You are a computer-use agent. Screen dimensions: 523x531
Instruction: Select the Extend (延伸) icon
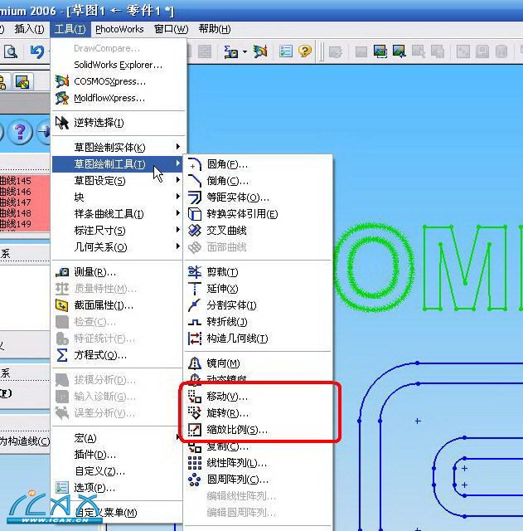point(195,289)
